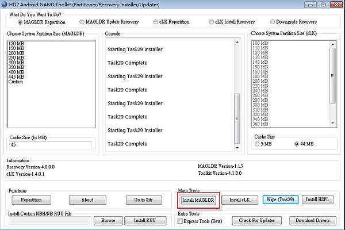Select 250 MB in MAGLDR partition list
This screenshot has width=345, height=230.
pos(16,58)
